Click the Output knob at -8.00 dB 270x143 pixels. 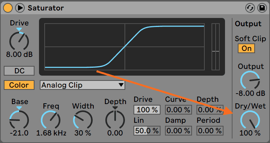click(250, 80)
